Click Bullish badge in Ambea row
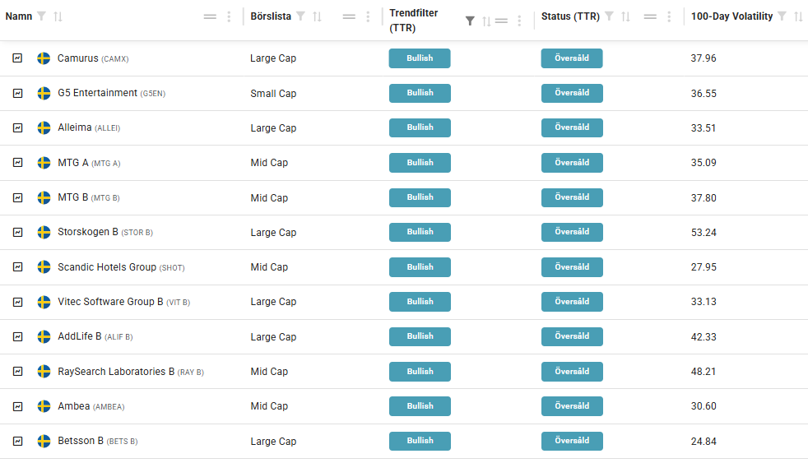This screenshot has height=463, width=808. click(420, 406)
